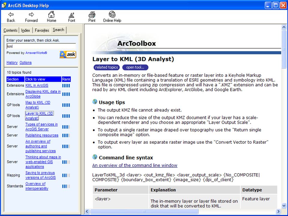The width and height of the screenshot is (288, 216).
Task: Open 'Saving to previous versions of ArcGIS'
Action: coord(40,175)
